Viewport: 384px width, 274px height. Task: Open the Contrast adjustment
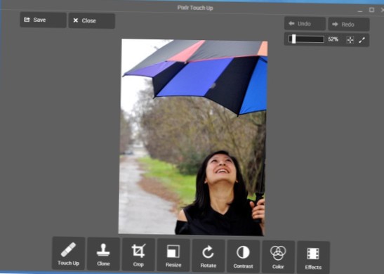point(243,256)
